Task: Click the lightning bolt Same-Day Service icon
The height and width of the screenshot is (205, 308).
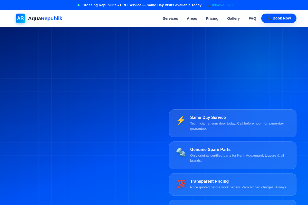Action: (x=181, y=120)
